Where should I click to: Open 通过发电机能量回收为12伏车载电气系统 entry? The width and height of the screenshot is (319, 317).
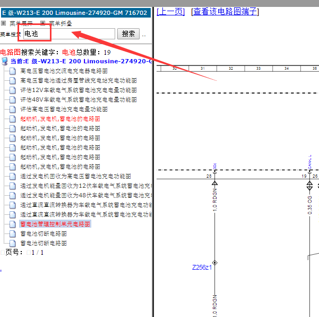point(86,186)
